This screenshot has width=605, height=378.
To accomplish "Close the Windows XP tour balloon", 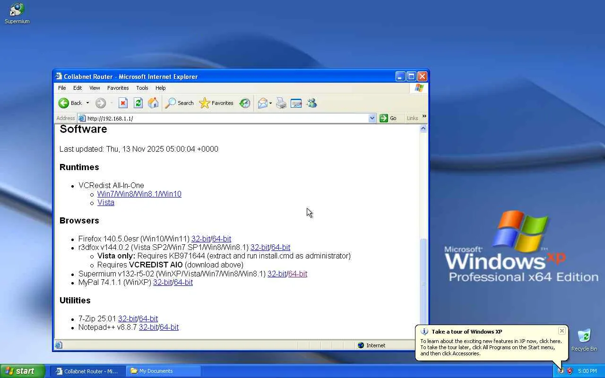I will 562,331.
